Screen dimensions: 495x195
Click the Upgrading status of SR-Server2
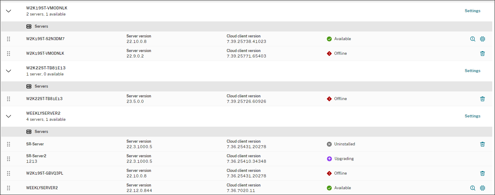(344, 159)
